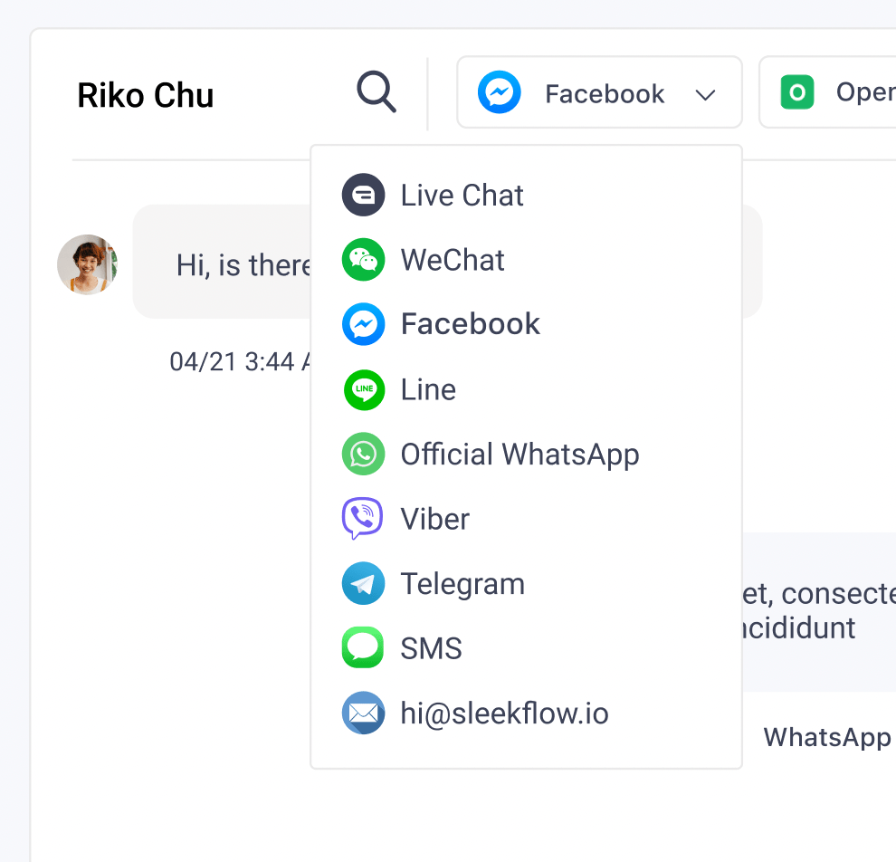Click the Telegram channel icon
The image size is (896, 862).
point(364,584)
